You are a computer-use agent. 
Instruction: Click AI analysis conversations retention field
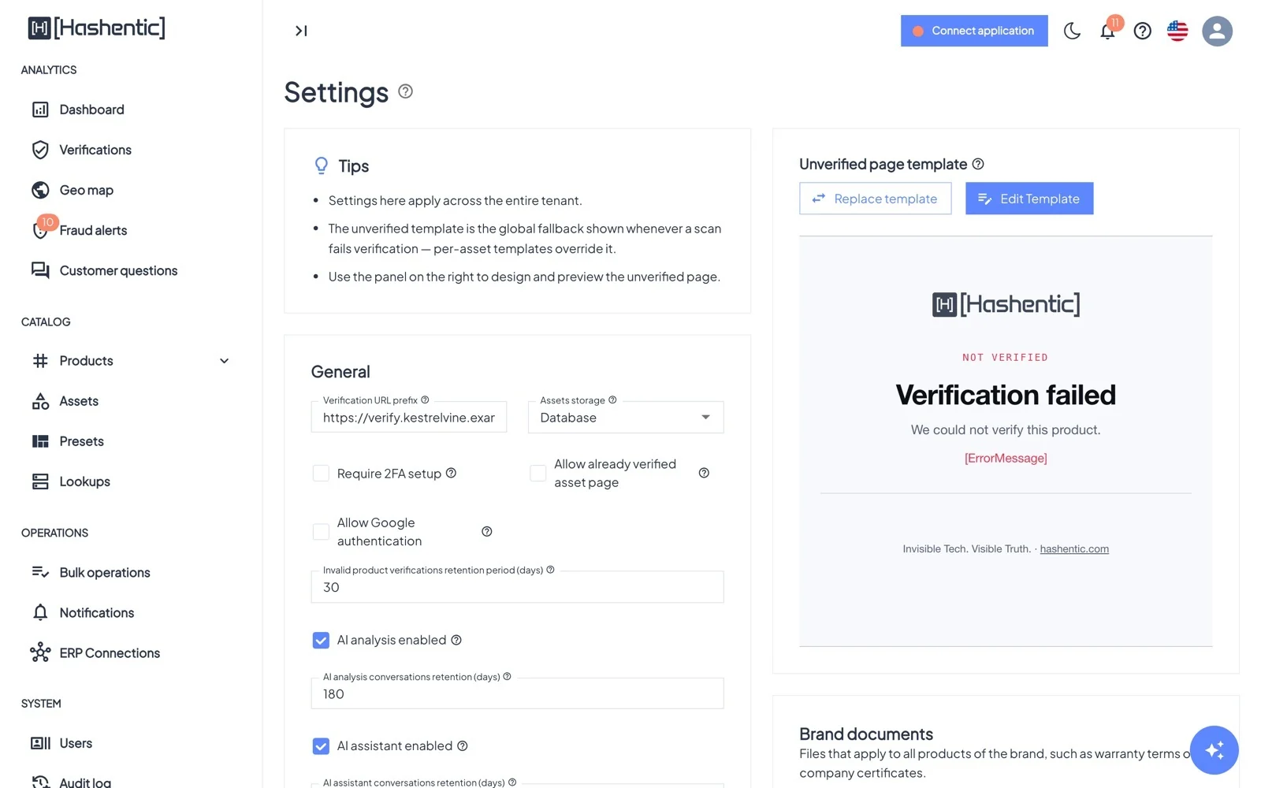tap(517, 693)
